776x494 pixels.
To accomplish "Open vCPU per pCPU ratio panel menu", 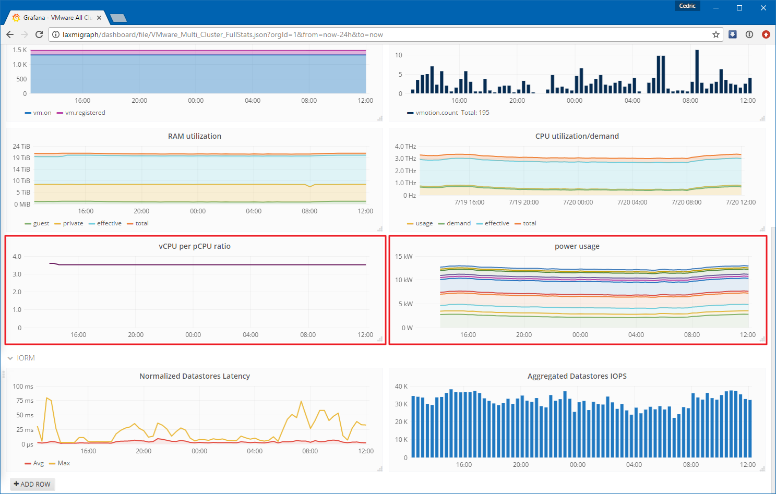I will click(x=195, y=246).
